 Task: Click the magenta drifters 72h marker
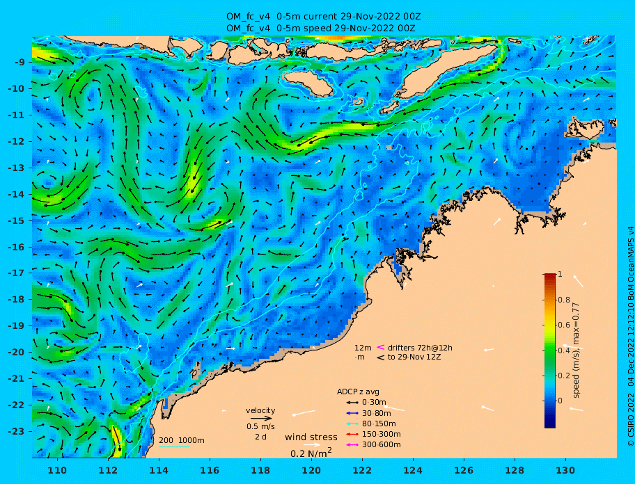coord(381,347)
